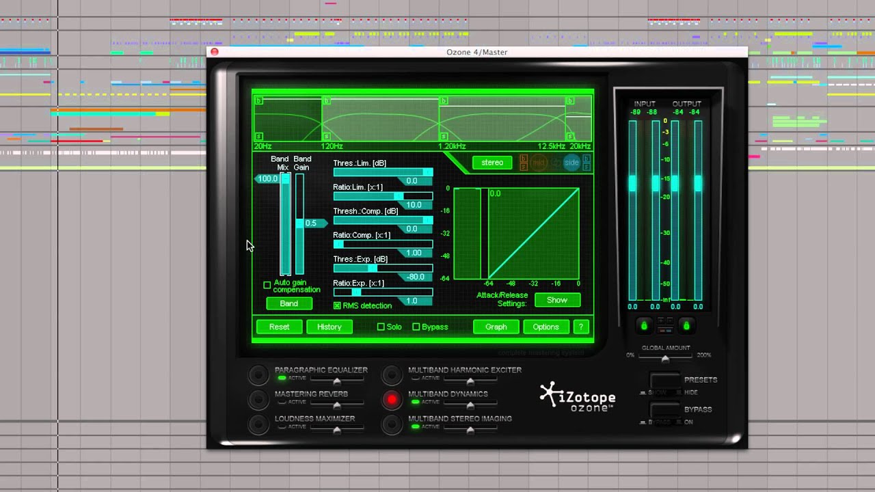The image size is (875, 492).
Task: Click the left input gain fader
Action: click(632, 183)
